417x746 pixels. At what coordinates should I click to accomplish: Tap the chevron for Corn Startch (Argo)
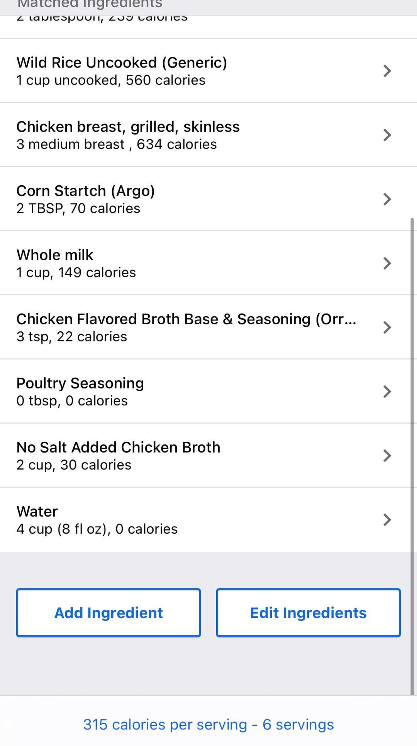[x=387, y=199]
